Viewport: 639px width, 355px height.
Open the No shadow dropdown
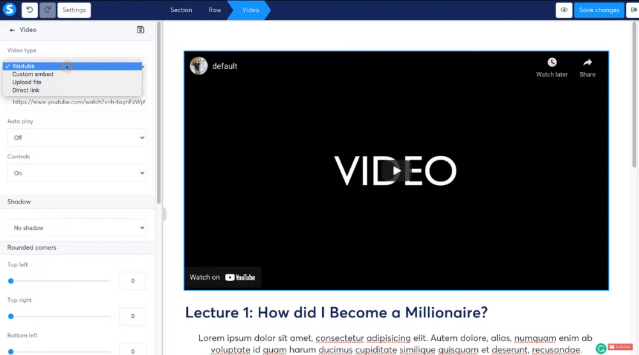(x=77, y=227)
